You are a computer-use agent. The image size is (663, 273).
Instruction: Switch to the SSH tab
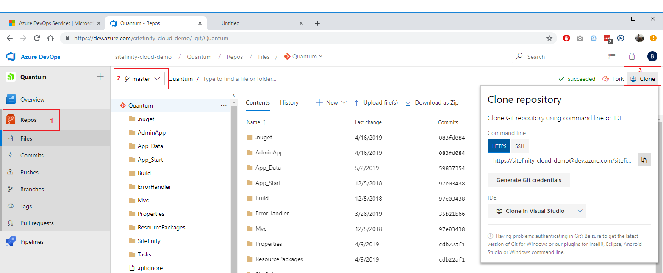point(519,146)
